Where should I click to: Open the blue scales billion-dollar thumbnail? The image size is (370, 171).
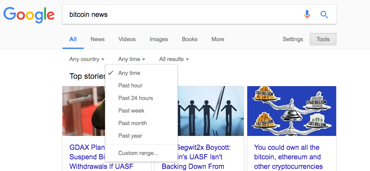[291, 111]
